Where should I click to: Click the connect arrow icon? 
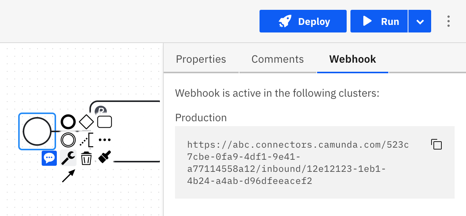(x=68, y=176)
